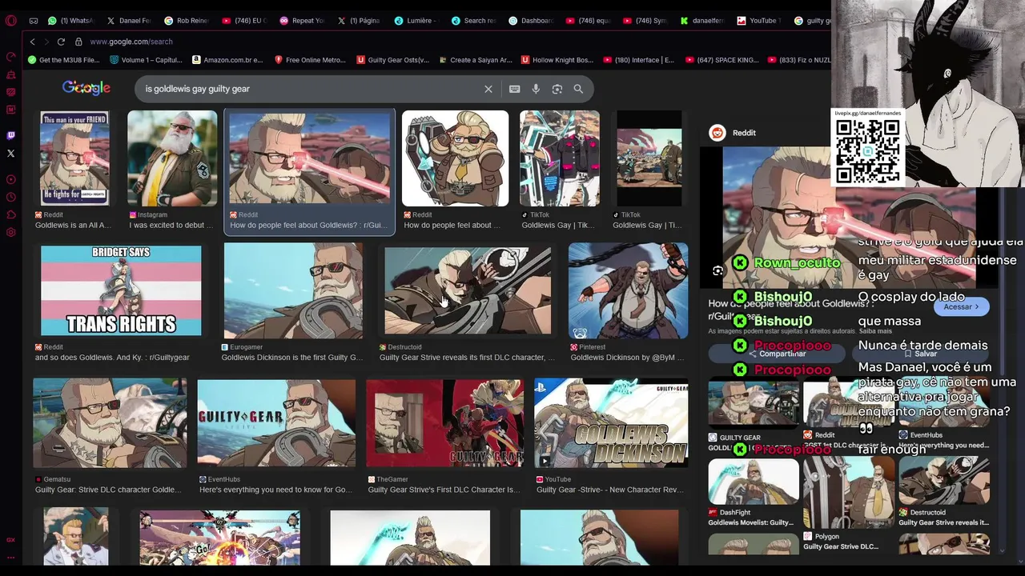
Task: Open the Amazon.com.br bookmark
Action: [x=227, y=60]
